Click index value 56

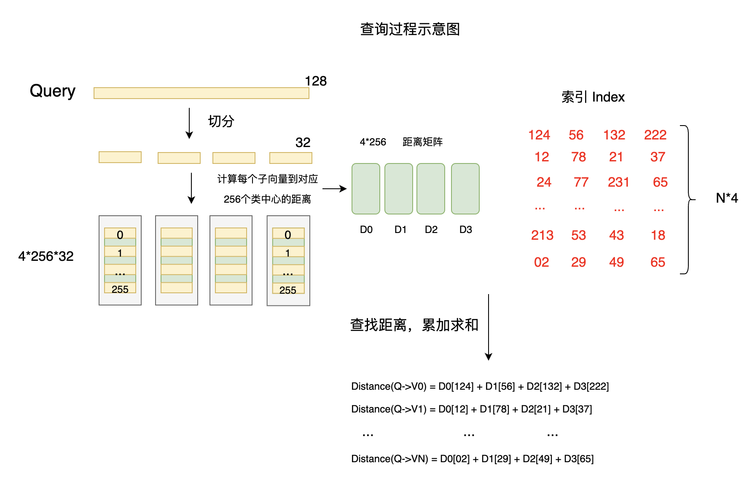click(x=576, y=135)
